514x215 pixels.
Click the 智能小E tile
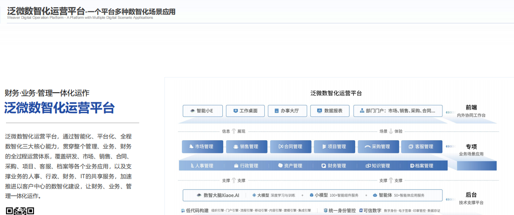[203, 111]
